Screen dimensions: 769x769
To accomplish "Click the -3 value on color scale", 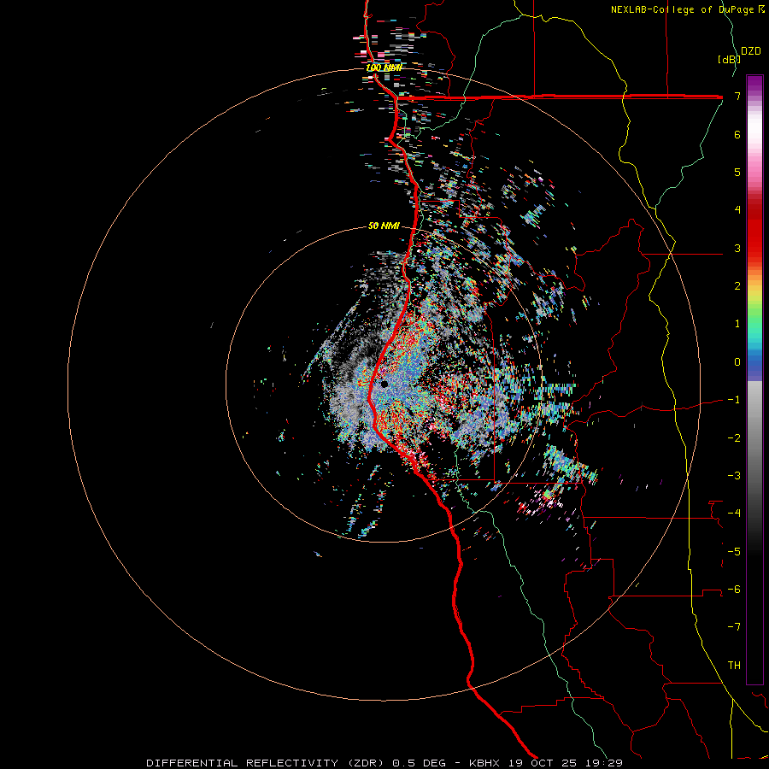I will [x=734, y=475].
